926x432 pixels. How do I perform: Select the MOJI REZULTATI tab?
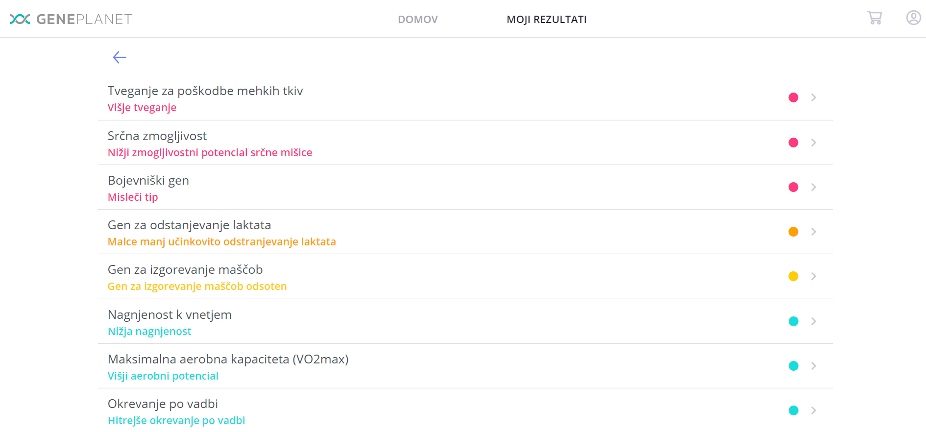(x=547, y=19)
